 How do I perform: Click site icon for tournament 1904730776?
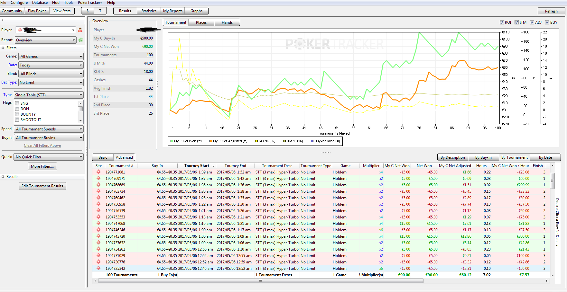(x=98, y=262)
